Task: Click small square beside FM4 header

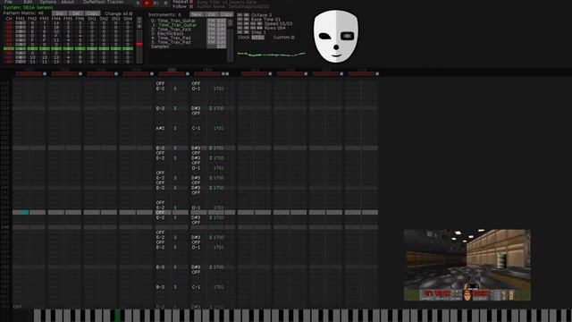Action: pos(152,73)
